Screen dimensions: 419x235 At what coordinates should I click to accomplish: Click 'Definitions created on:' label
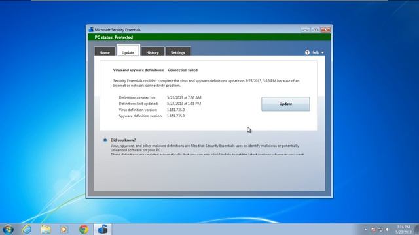pyautogui.click(x=137, y=97)
